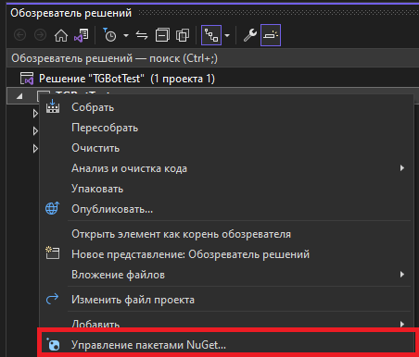Open Анализ и очистка кода submenu
Screen dimensions: 419x357
227,168
